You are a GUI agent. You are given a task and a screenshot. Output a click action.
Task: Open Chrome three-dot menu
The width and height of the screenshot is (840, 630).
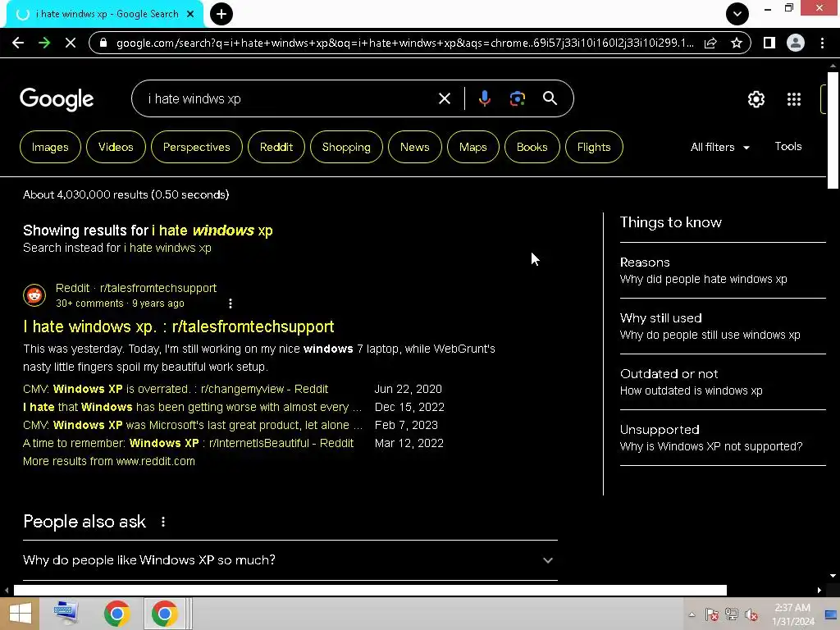pyautogui.click(x=822, y=43)
